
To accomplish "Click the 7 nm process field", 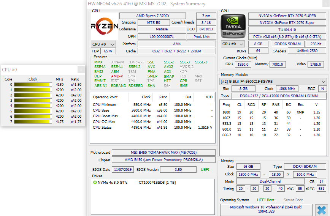I will [206, 16].
